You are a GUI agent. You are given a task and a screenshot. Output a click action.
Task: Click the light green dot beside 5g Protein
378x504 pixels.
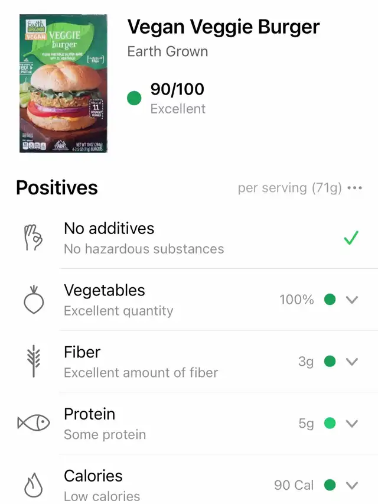click(330, 423)
